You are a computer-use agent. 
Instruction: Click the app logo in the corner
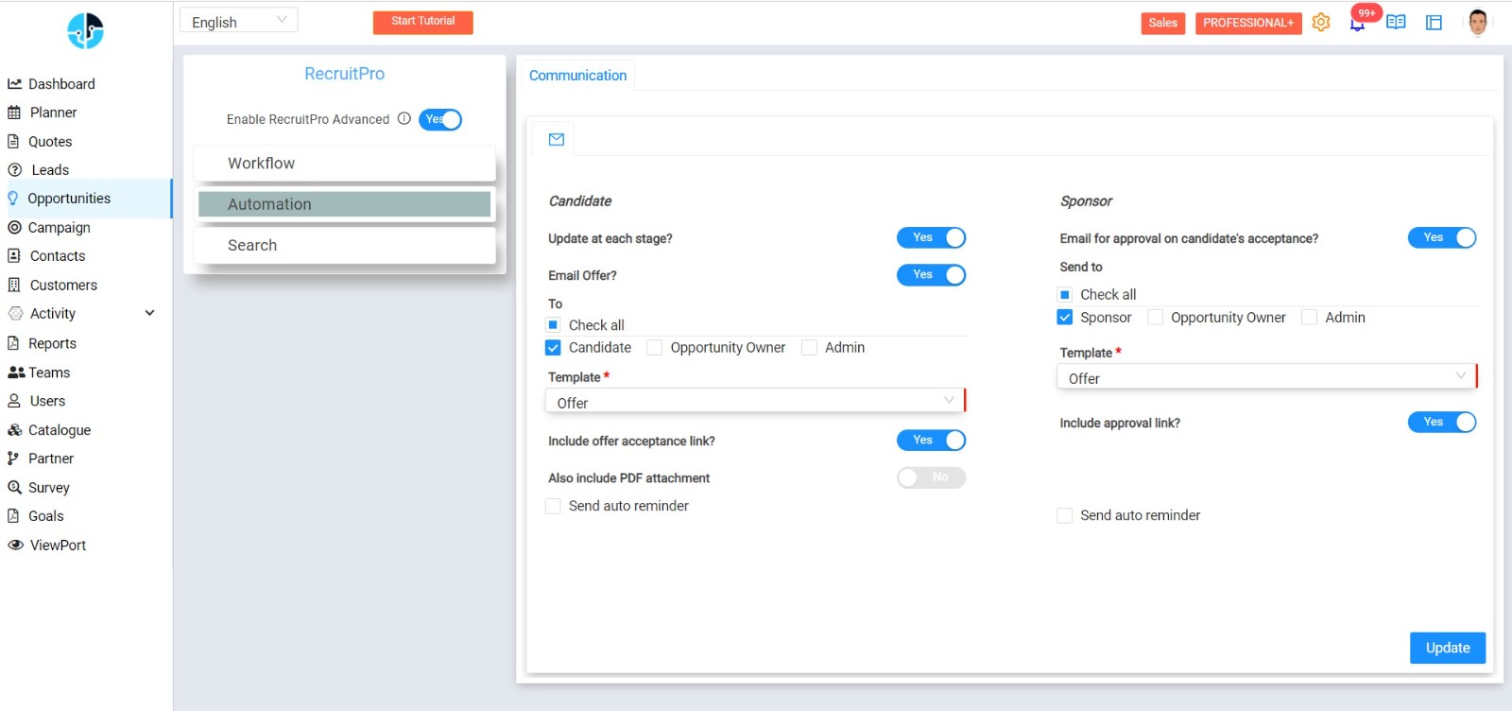[x=85, y=31]
